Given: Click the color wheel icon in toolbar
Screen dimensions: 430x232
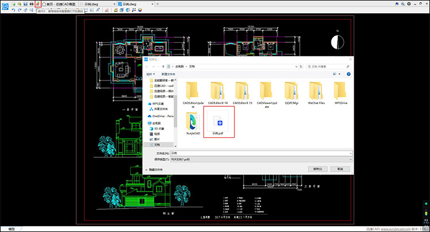Looking at the screenshot, I should point(140,10).
